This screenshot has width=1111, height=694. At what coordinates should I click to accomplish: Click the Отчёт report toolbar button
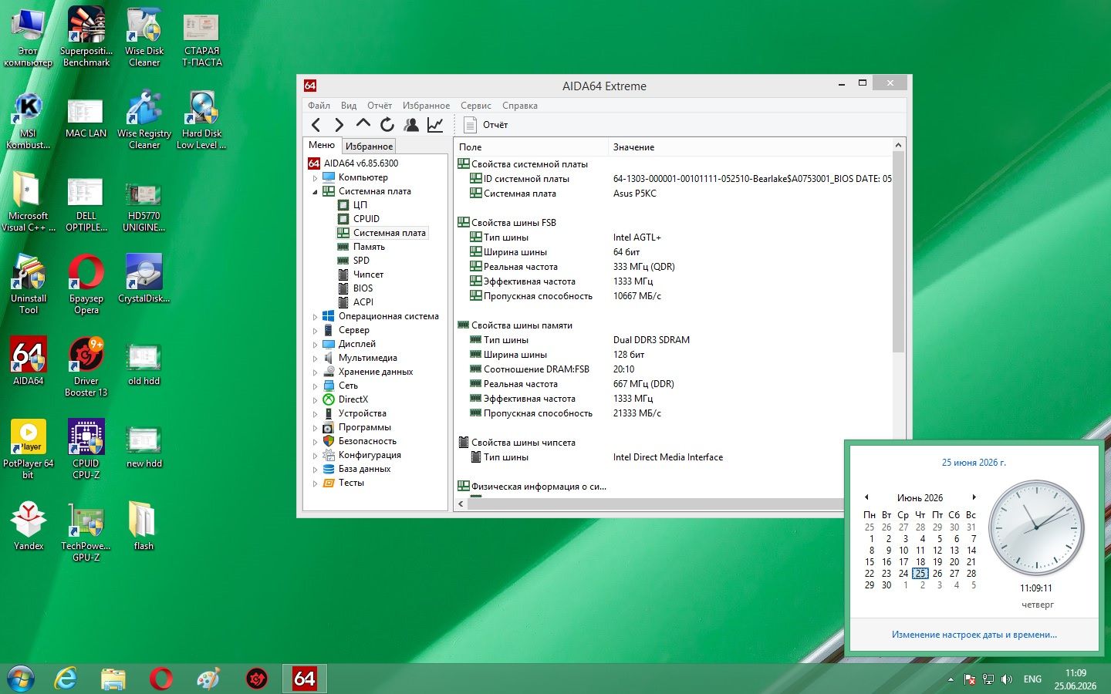click(x=486, y=125)
